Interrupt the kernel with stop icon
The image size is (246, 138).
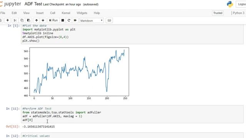click(63, 20)
